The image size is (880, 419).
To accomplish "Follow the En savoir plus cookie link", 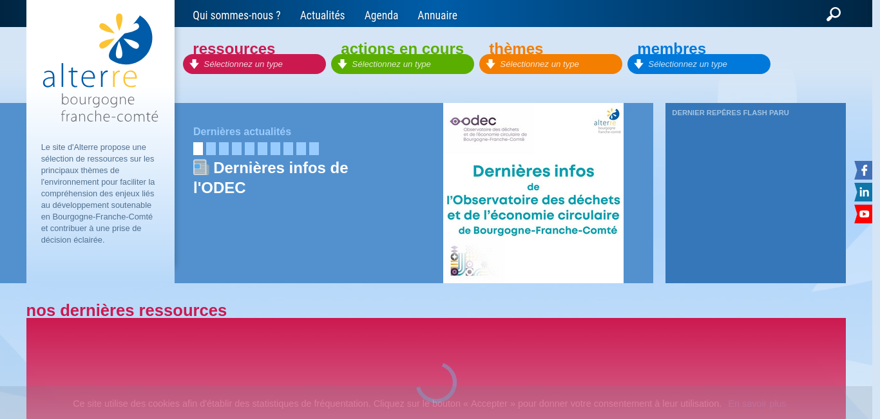I will (x=757, y=404).
